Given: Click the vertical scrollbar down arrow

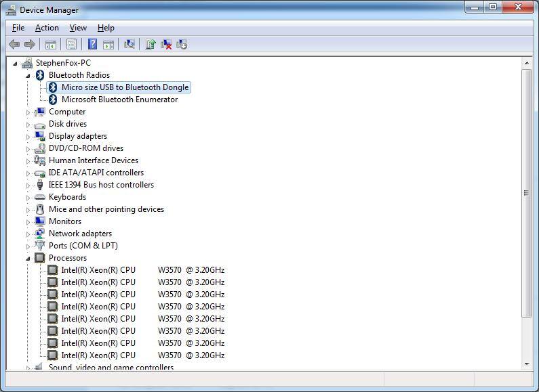Looking at the screenshot, I should tap(527, 364).
